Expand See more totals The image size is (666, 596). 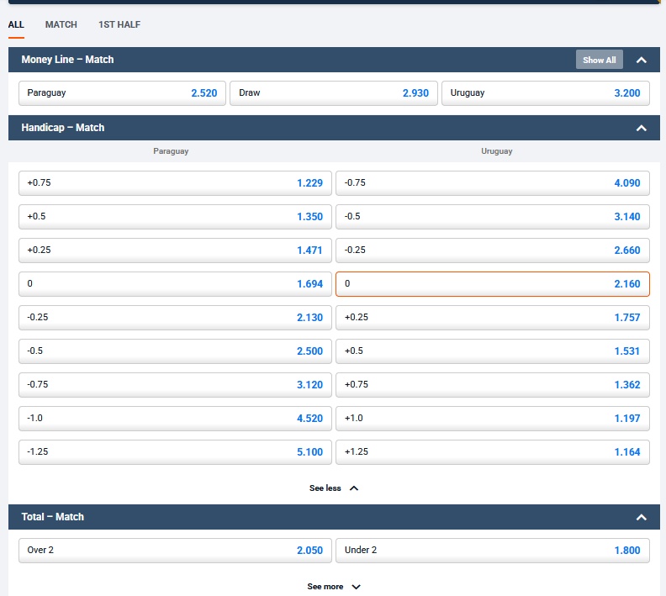click(333, 586)
